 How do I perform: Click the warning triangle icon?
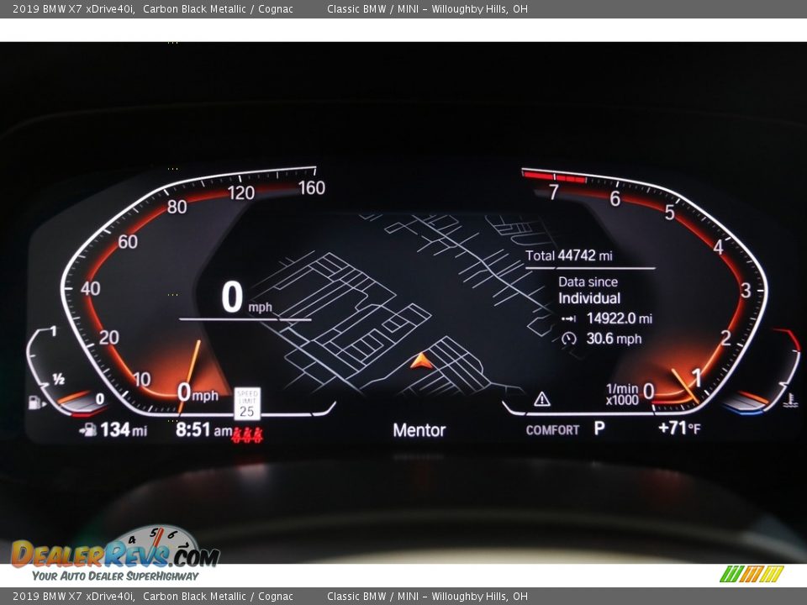click(x=541, y=398)
